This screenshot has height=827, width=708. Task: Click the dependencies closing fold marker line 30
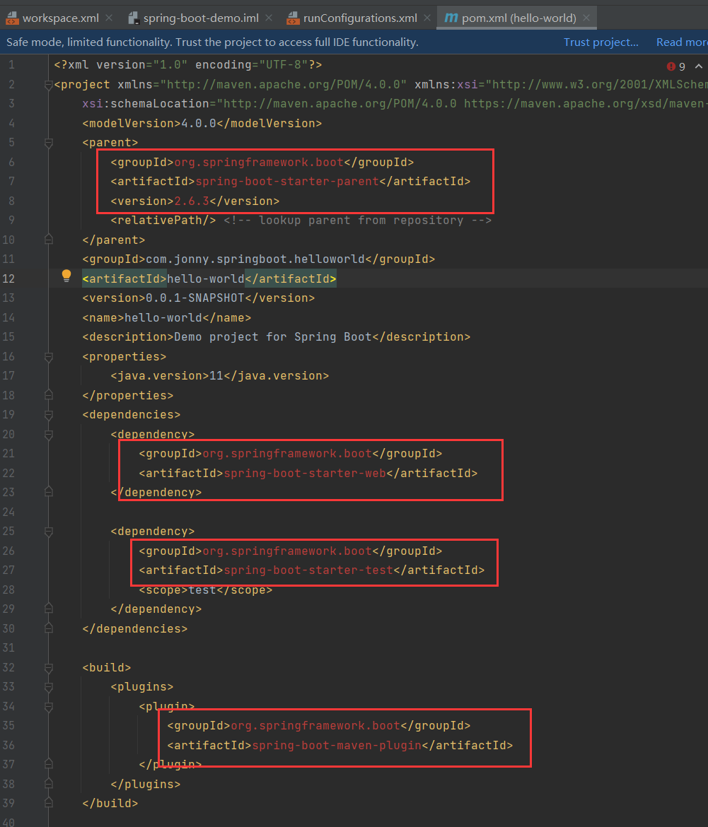pos(49,628)
